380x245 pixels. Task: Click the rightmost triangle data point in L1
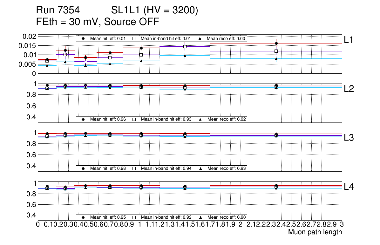pyautogui.click(x=276, y=59)
